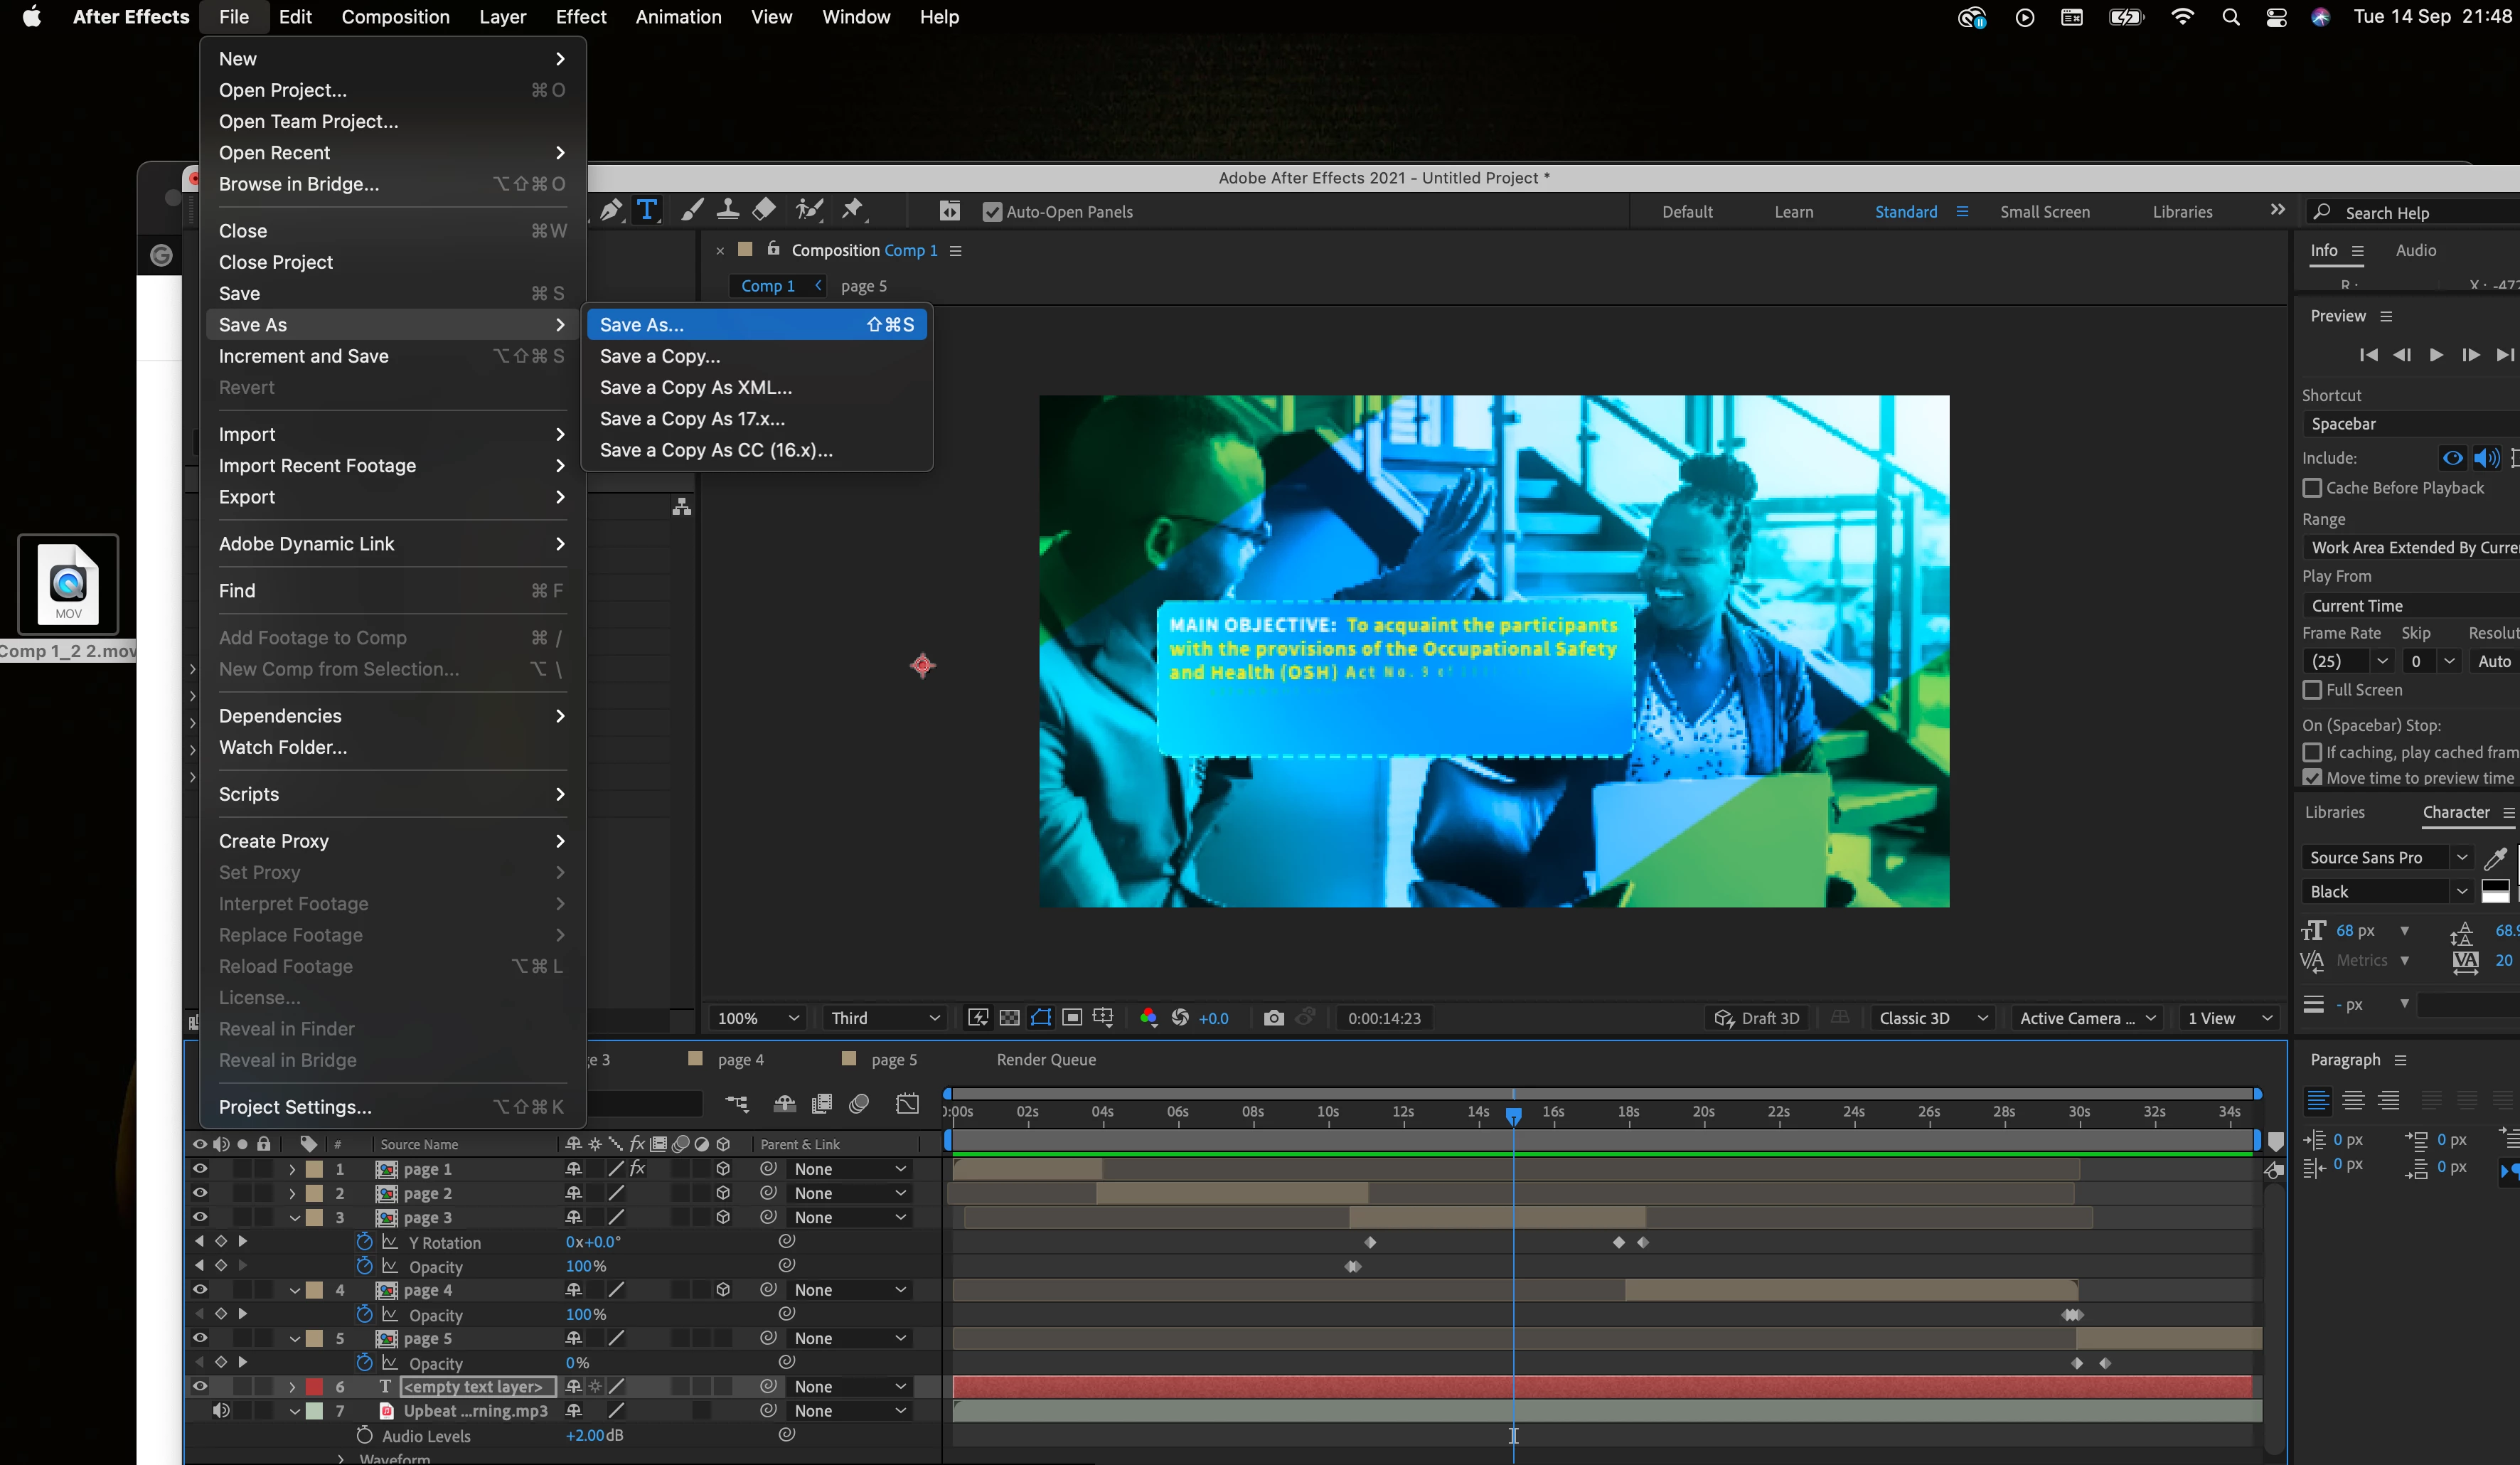The height and width of the screenshot is (1465, 2520).
Task: Toggle the Full Screen checkbox
Action: (2312, 690)
